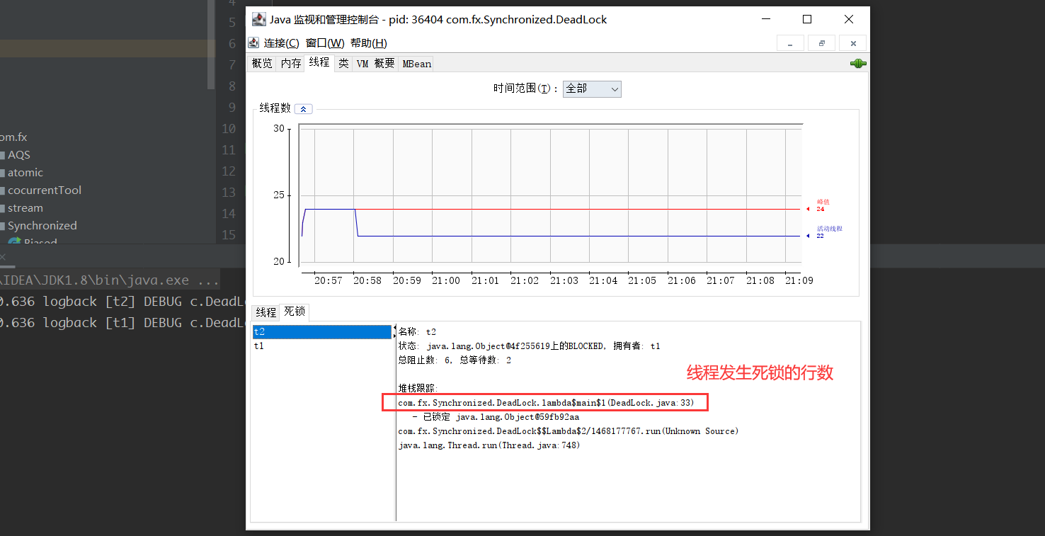The height and width of the screenshot is (536, 1045).
Task: Switch to the VM 概要 tab
Action: (375, 64)
